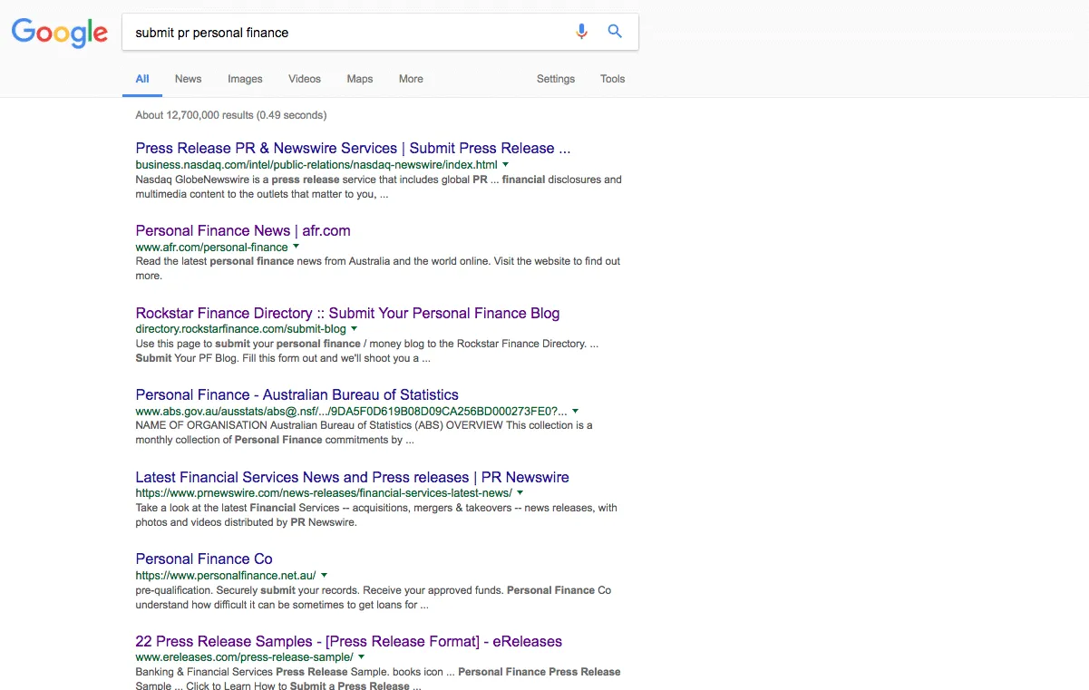Click the snippet starting 'NAME OF ORGANISATION'

point(364,432)
